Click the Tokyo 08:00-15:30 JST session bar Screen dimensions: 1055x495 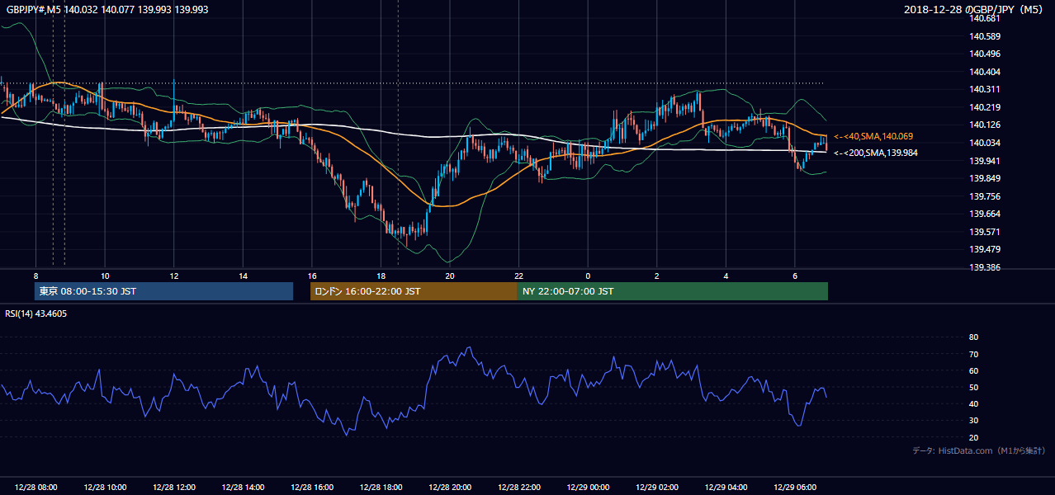tap(163, 291)
